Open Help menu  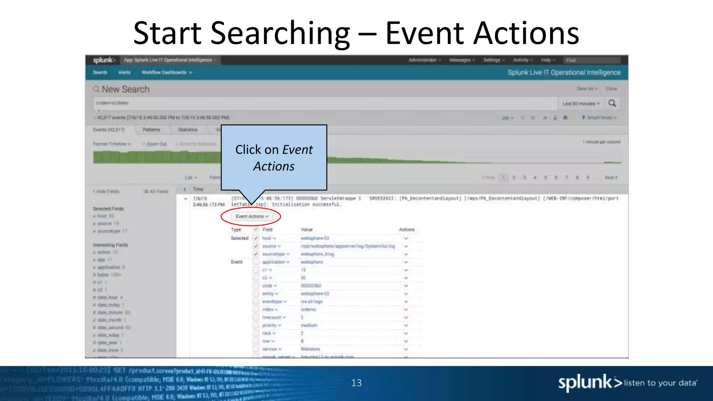pyautogui.click(x=548, y=60)
